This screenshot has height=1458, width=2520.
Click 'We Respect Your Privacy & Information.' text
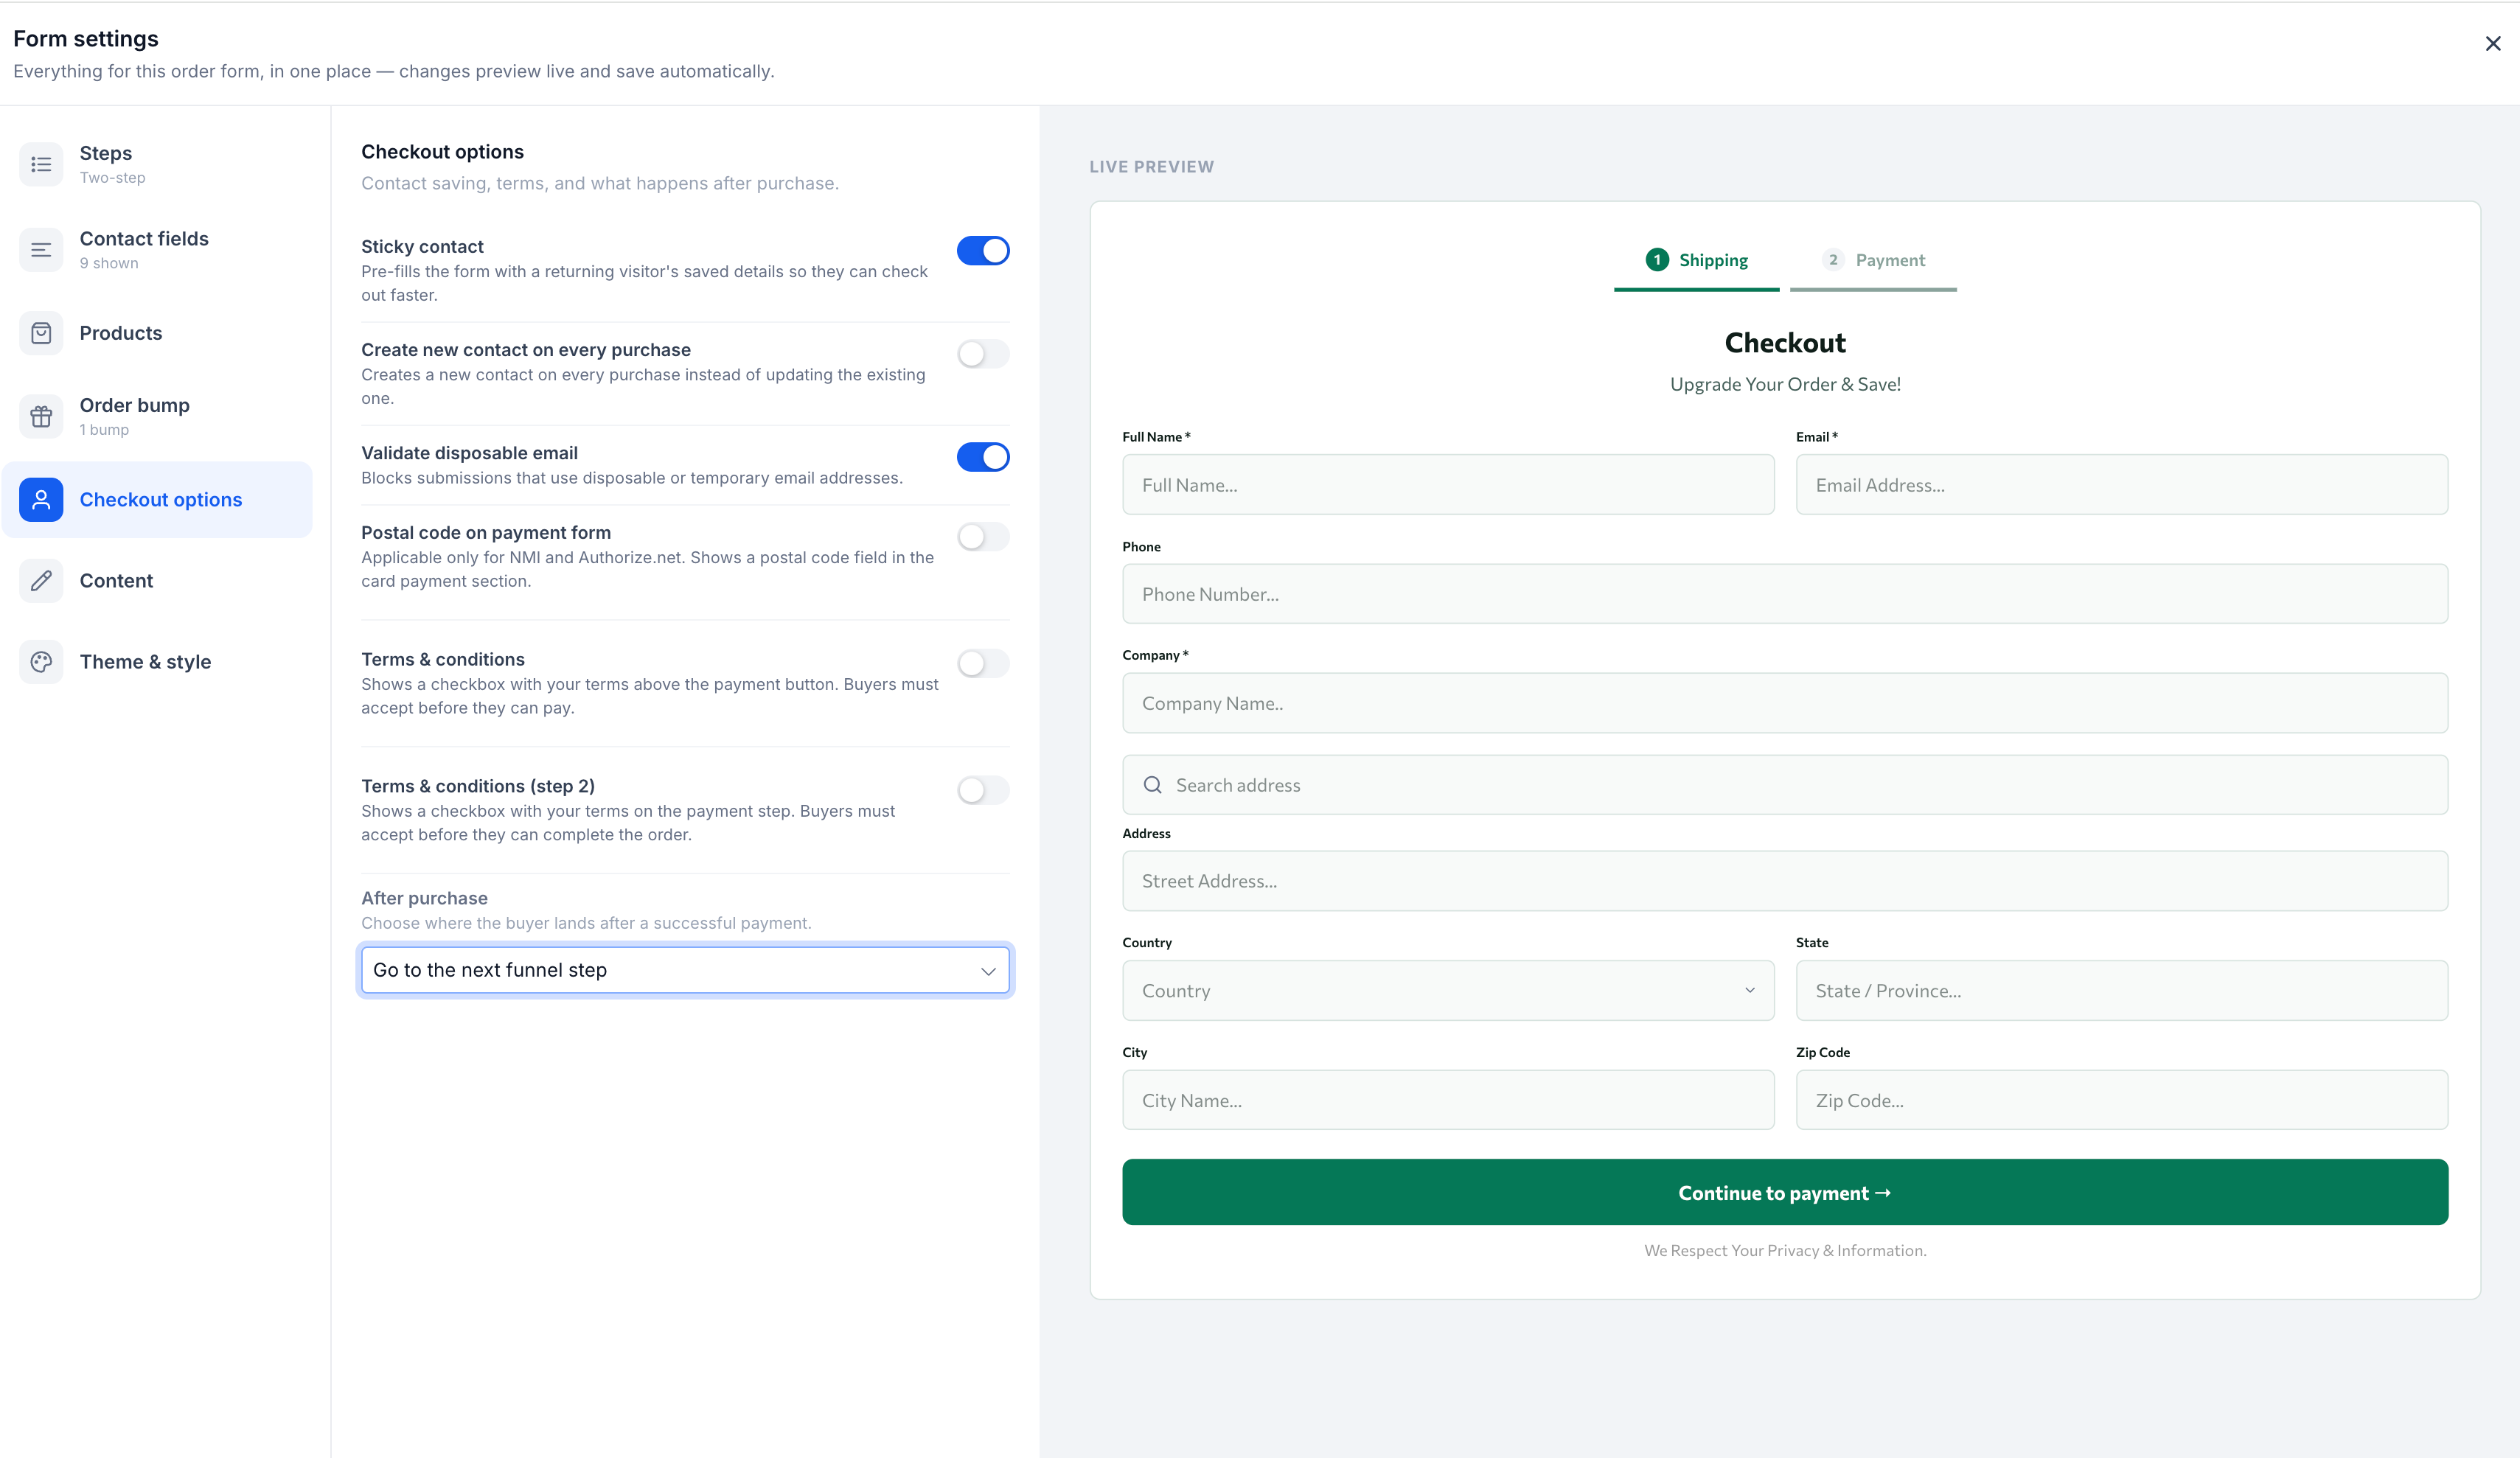tap(1785, 1251)
